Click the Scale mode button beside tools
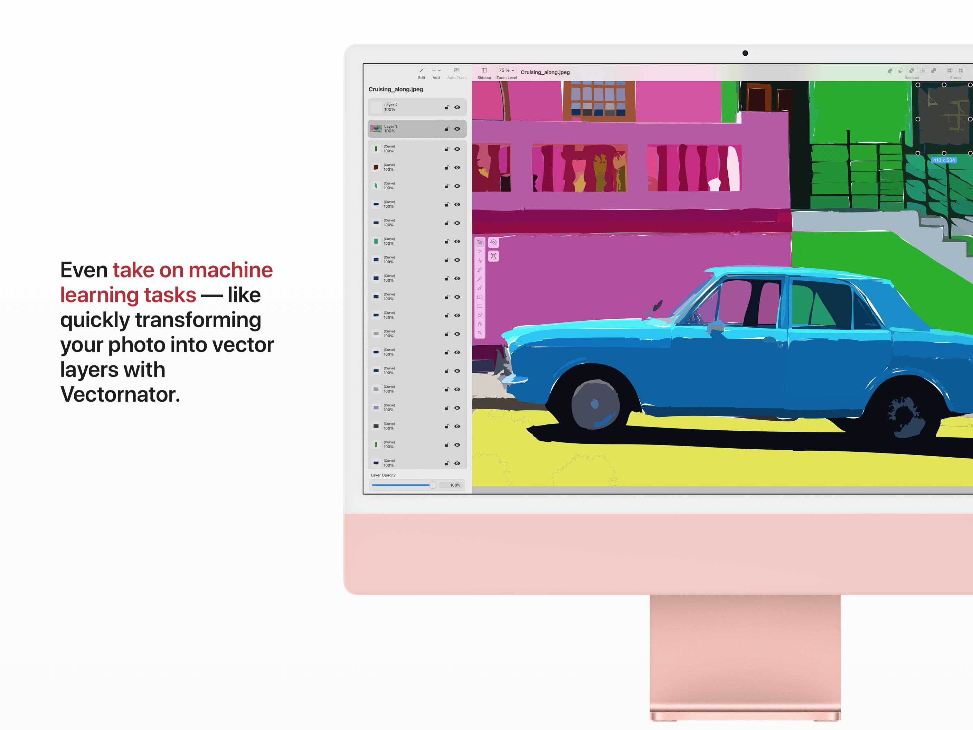 click(x=493, y=256)
